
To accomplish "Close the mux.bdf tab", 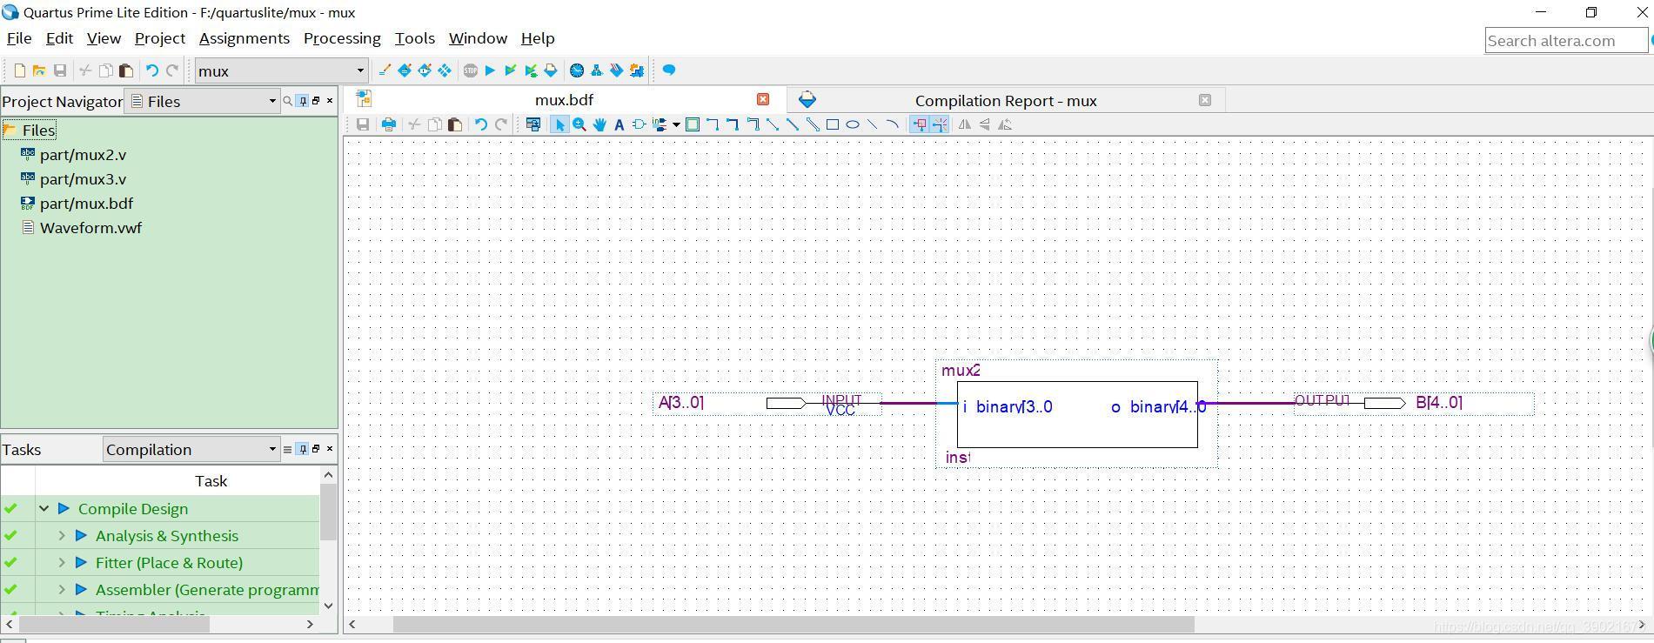I will [763, 99].
